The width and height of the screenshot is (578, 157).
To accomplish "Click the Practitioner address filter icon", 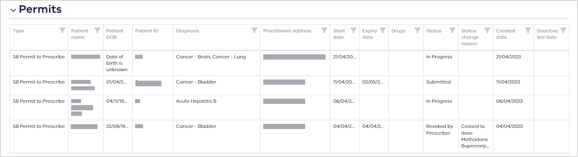I will point(324,30).
